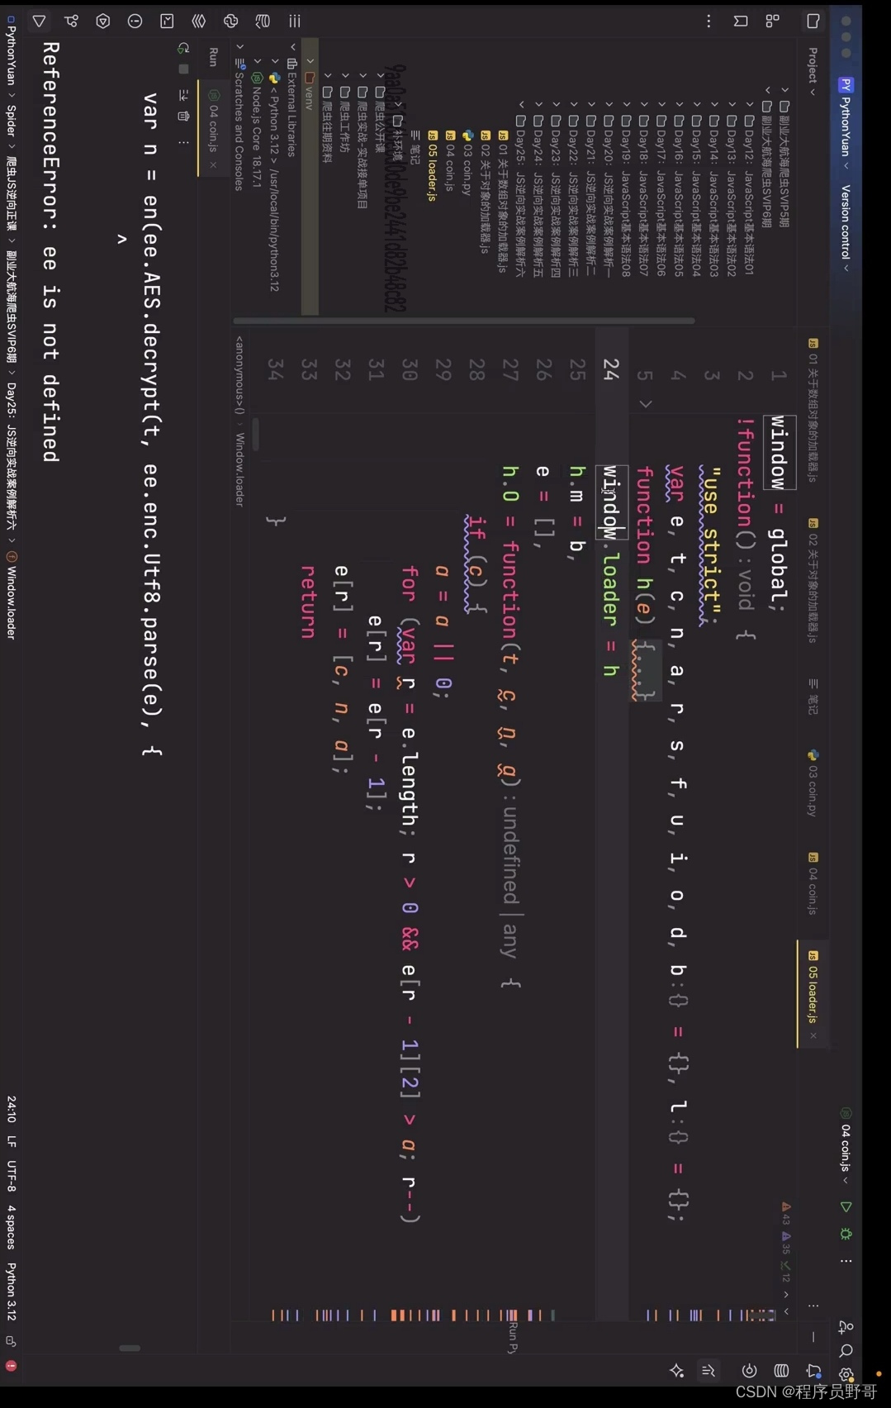The width and height of the screenshot is (891, 1408).
Task: Click the Stop square icon in Run panel
Action: pyautogui.click(x=183, y=69)
